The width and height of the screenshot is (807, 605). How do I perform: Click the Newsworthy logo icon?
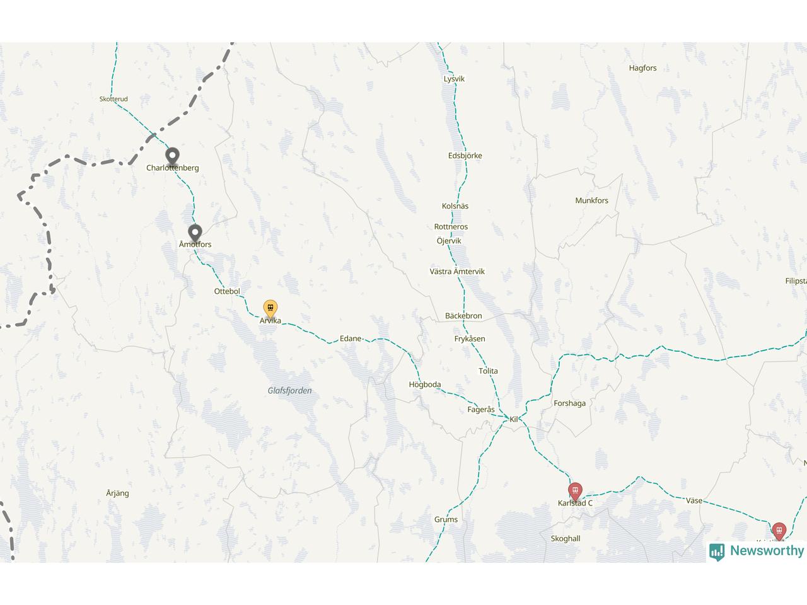pyautogui.click(x=717, y=551)
